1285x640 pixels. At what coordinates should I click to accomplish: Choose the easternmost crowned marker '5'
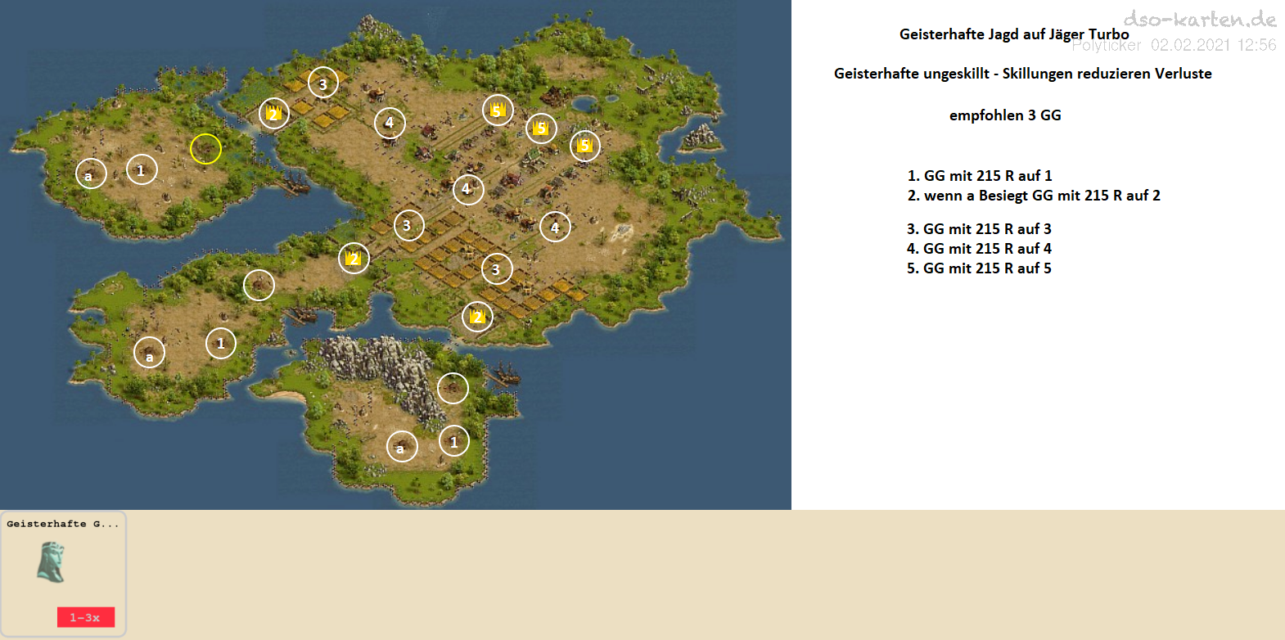(x=585, y=146)
